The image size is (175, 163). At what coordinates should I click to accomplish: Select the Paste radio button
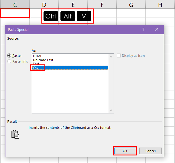pos(9,56)
